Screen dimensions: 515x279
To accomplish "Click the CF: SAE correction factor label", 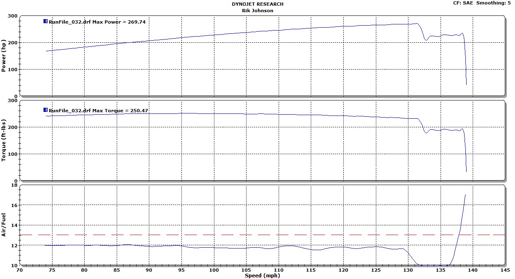I will 463,3.
